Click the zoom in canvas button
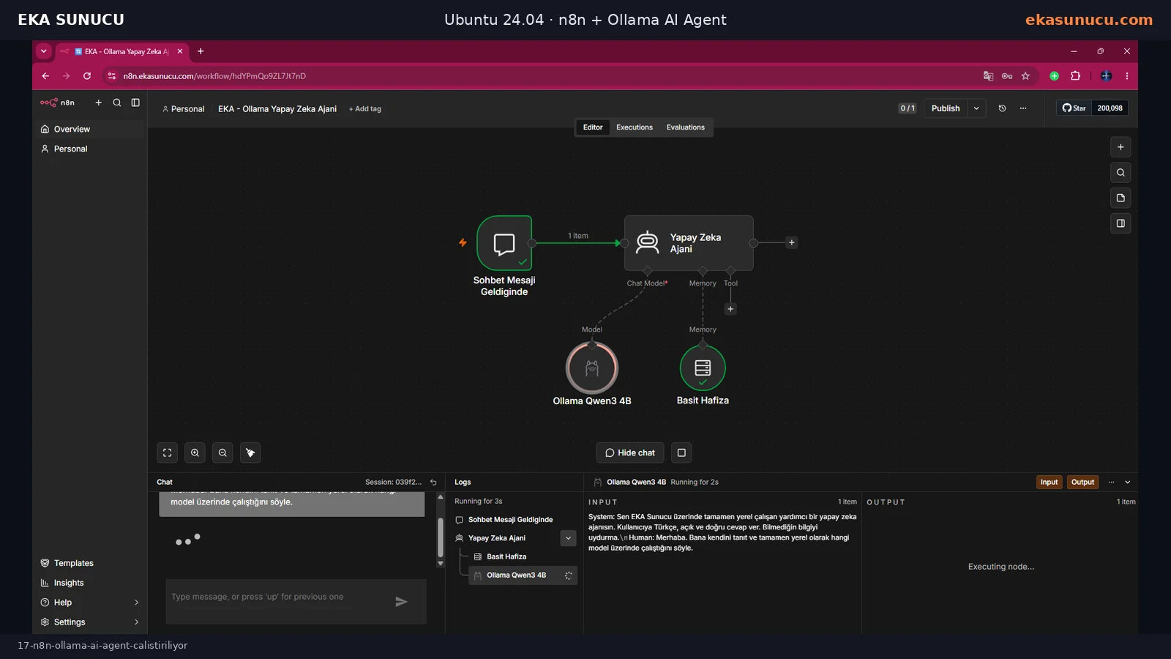Image resolution: width=1171 pixels, height=659 pixels. (195, 453)
